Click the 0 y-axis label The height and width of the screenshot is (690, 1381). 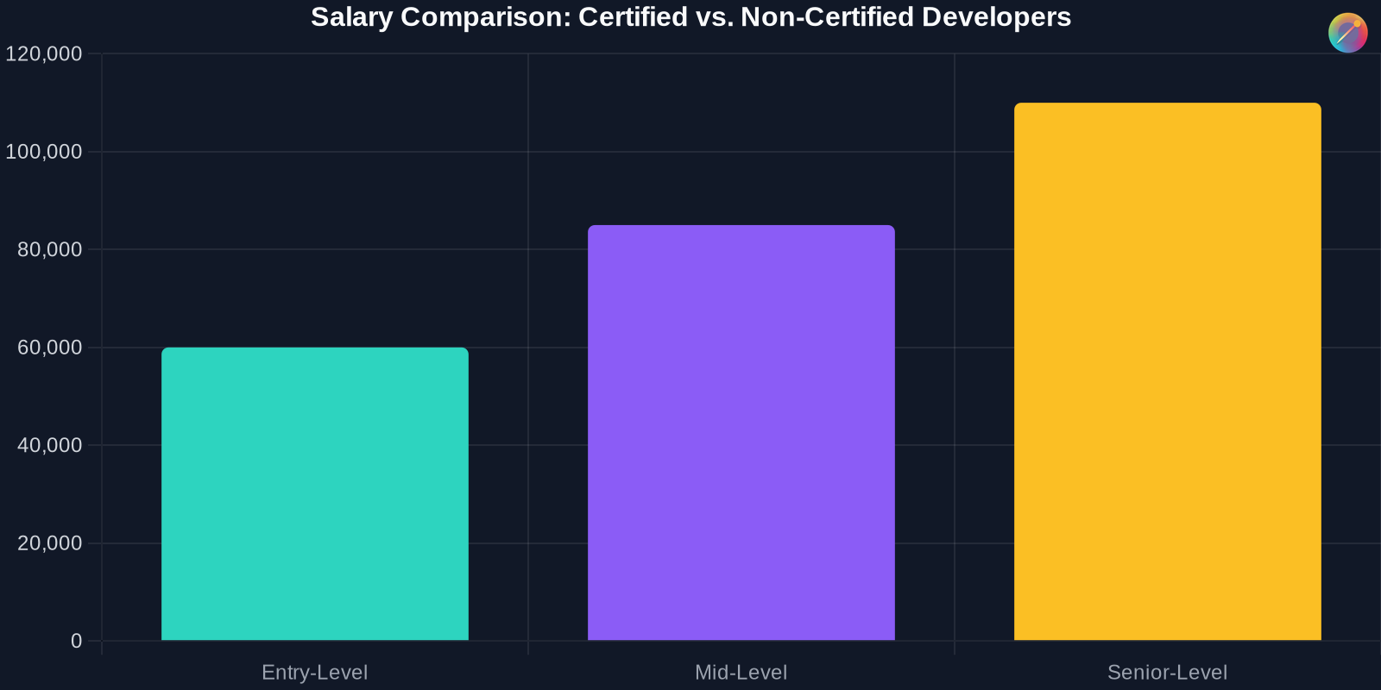(x=77, y=641)
